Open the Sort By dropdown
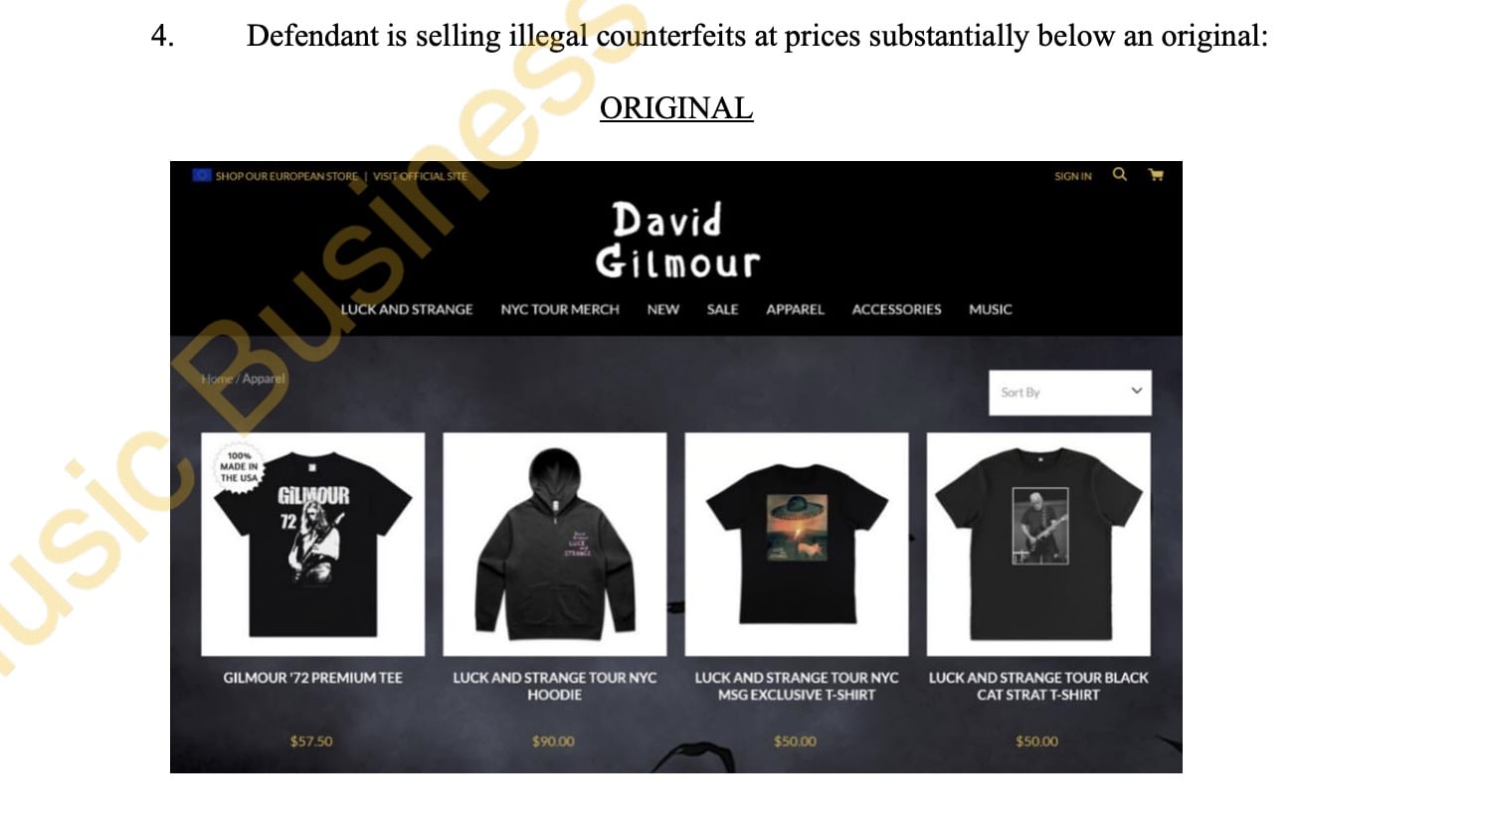Viewport: 1488px width, 833px height. pos(1070,392)
